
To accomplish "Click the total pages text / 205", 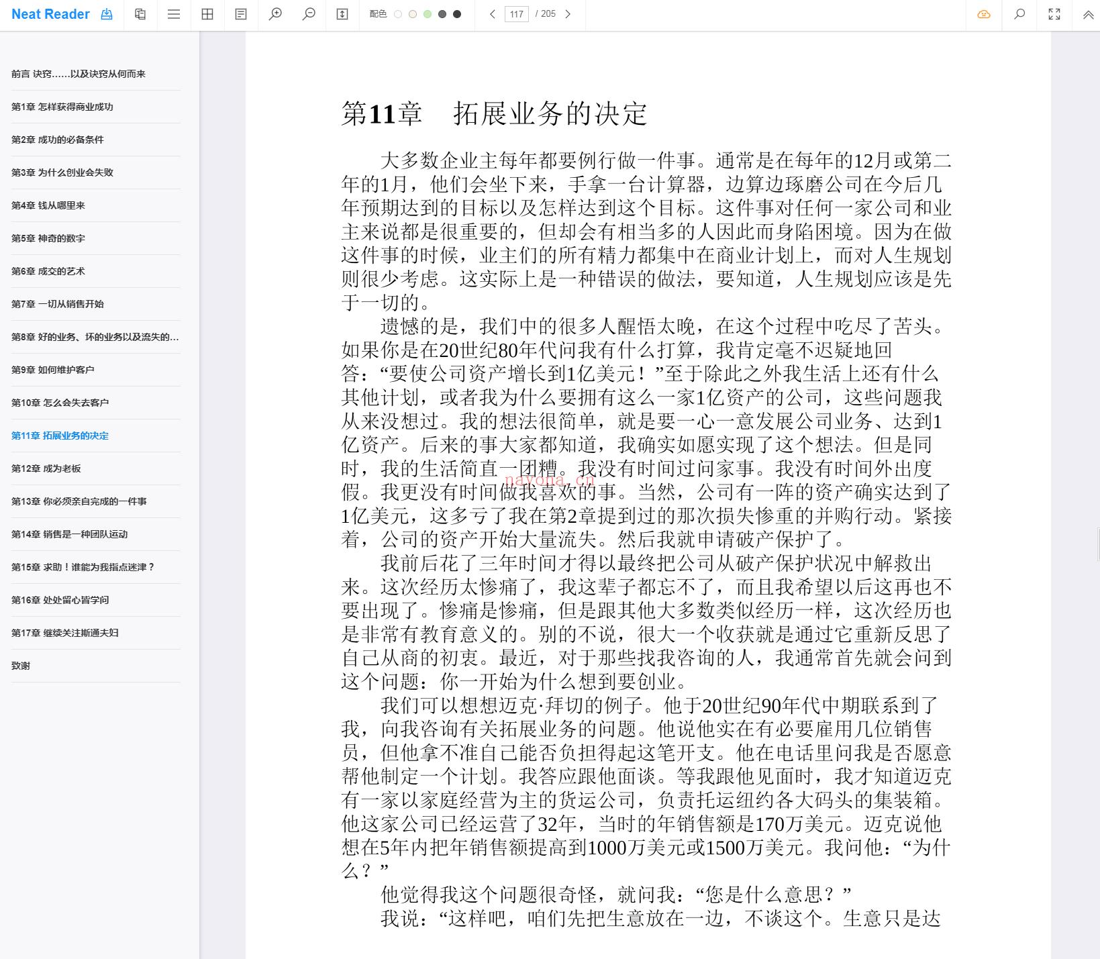I will (x=546, y=14).
